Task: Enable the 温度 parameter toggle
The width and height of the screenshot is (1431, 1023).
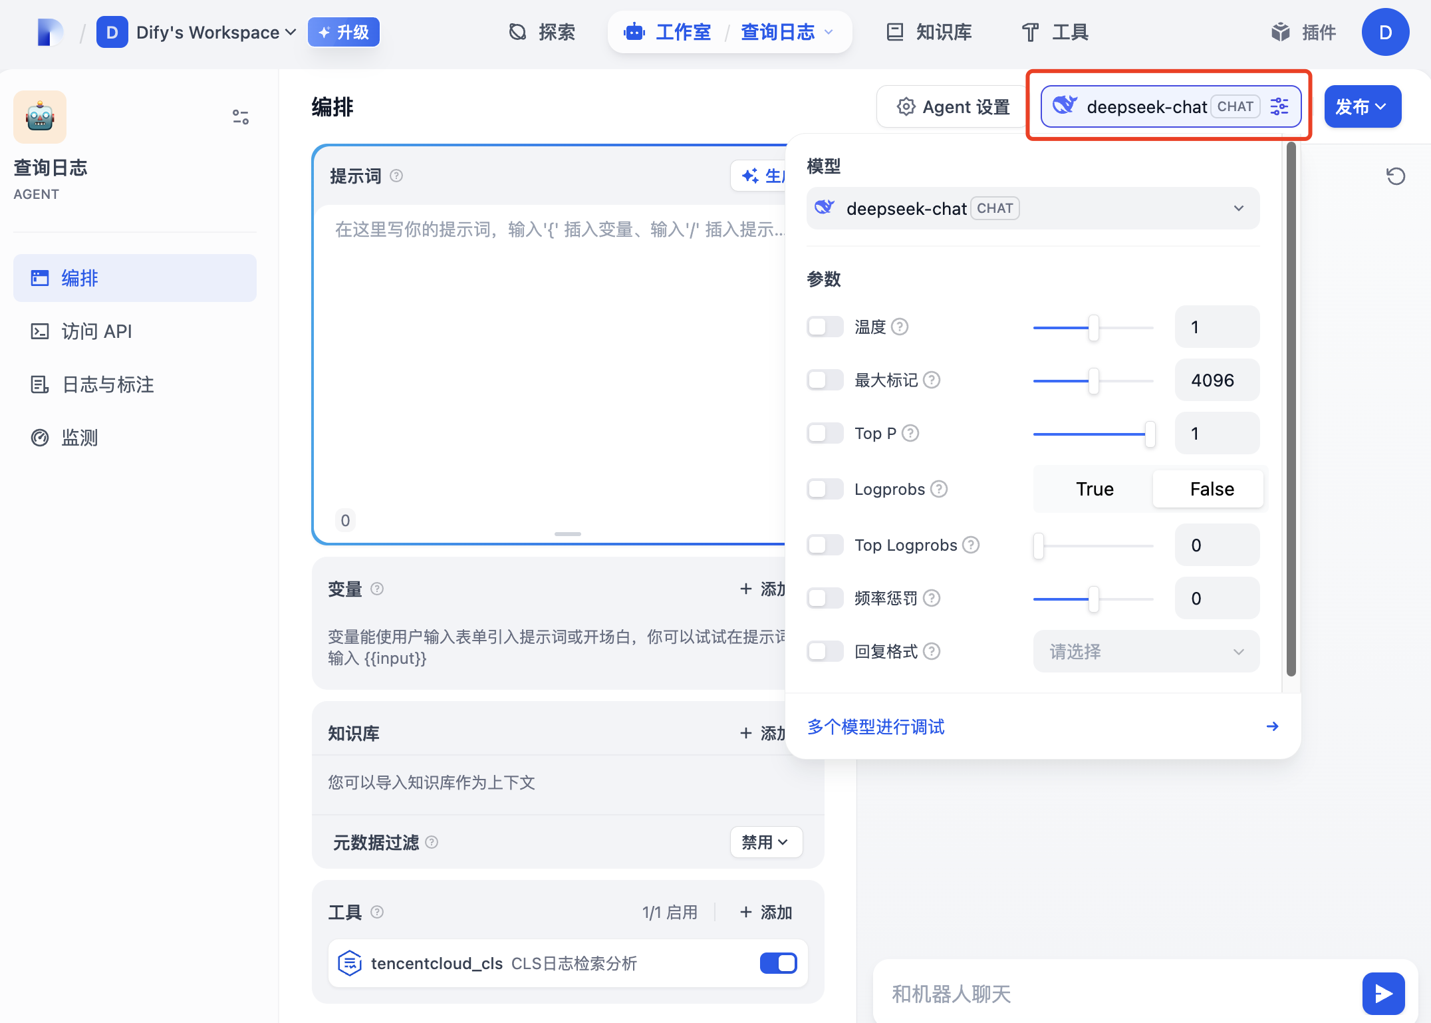Action: (x=825, y=327)
